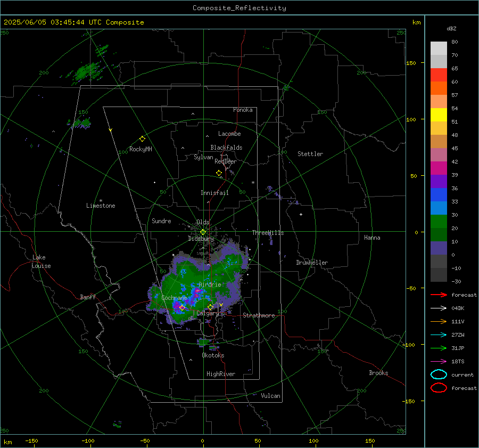Click the dBZ legend heading

(x=451, y=28)
